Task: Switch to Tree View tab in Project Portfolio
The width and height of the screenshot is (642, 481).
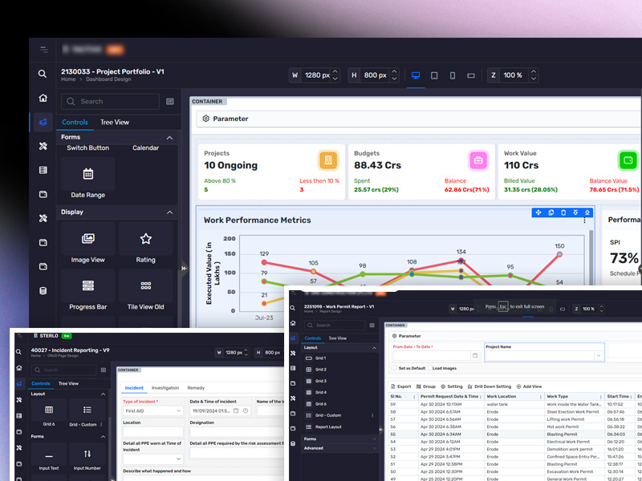Action: point(115,122)
